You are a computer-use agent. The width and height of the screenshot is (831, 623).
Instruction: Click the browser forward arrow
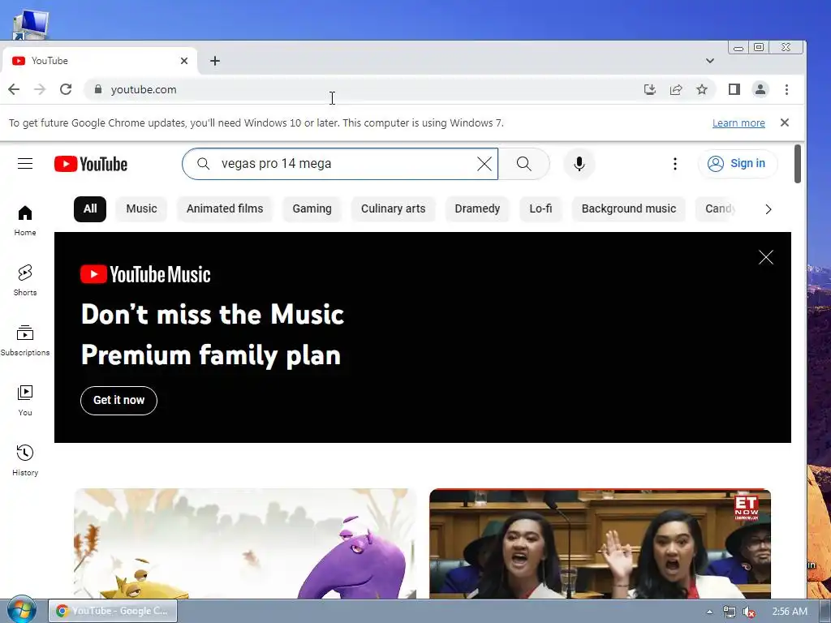(40, 89)
